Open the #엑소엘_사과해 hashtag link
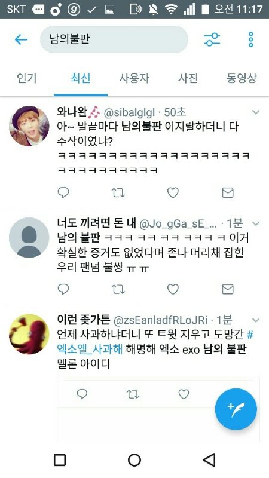Viewport: 269px width, 478px height. pyautogui.click(x=155, y=342)
